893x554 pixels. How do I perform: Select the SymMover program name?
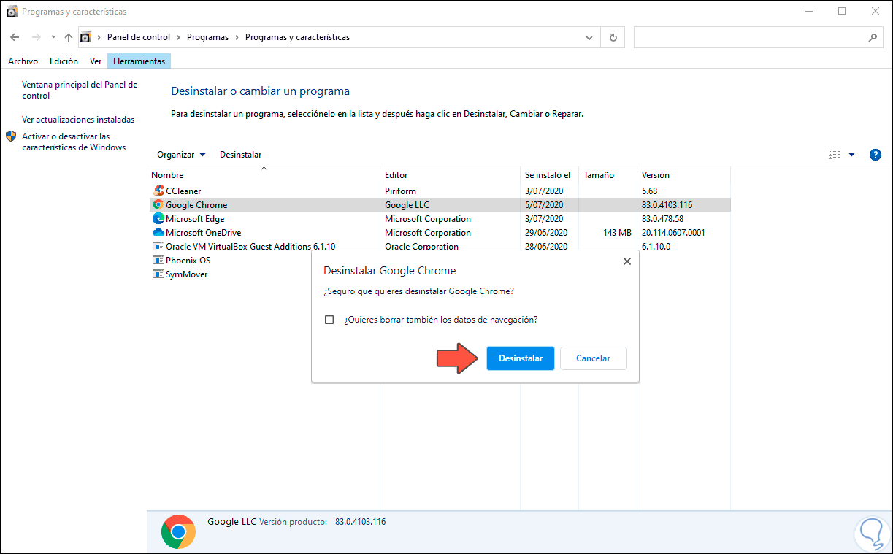(x=186, y=274)
